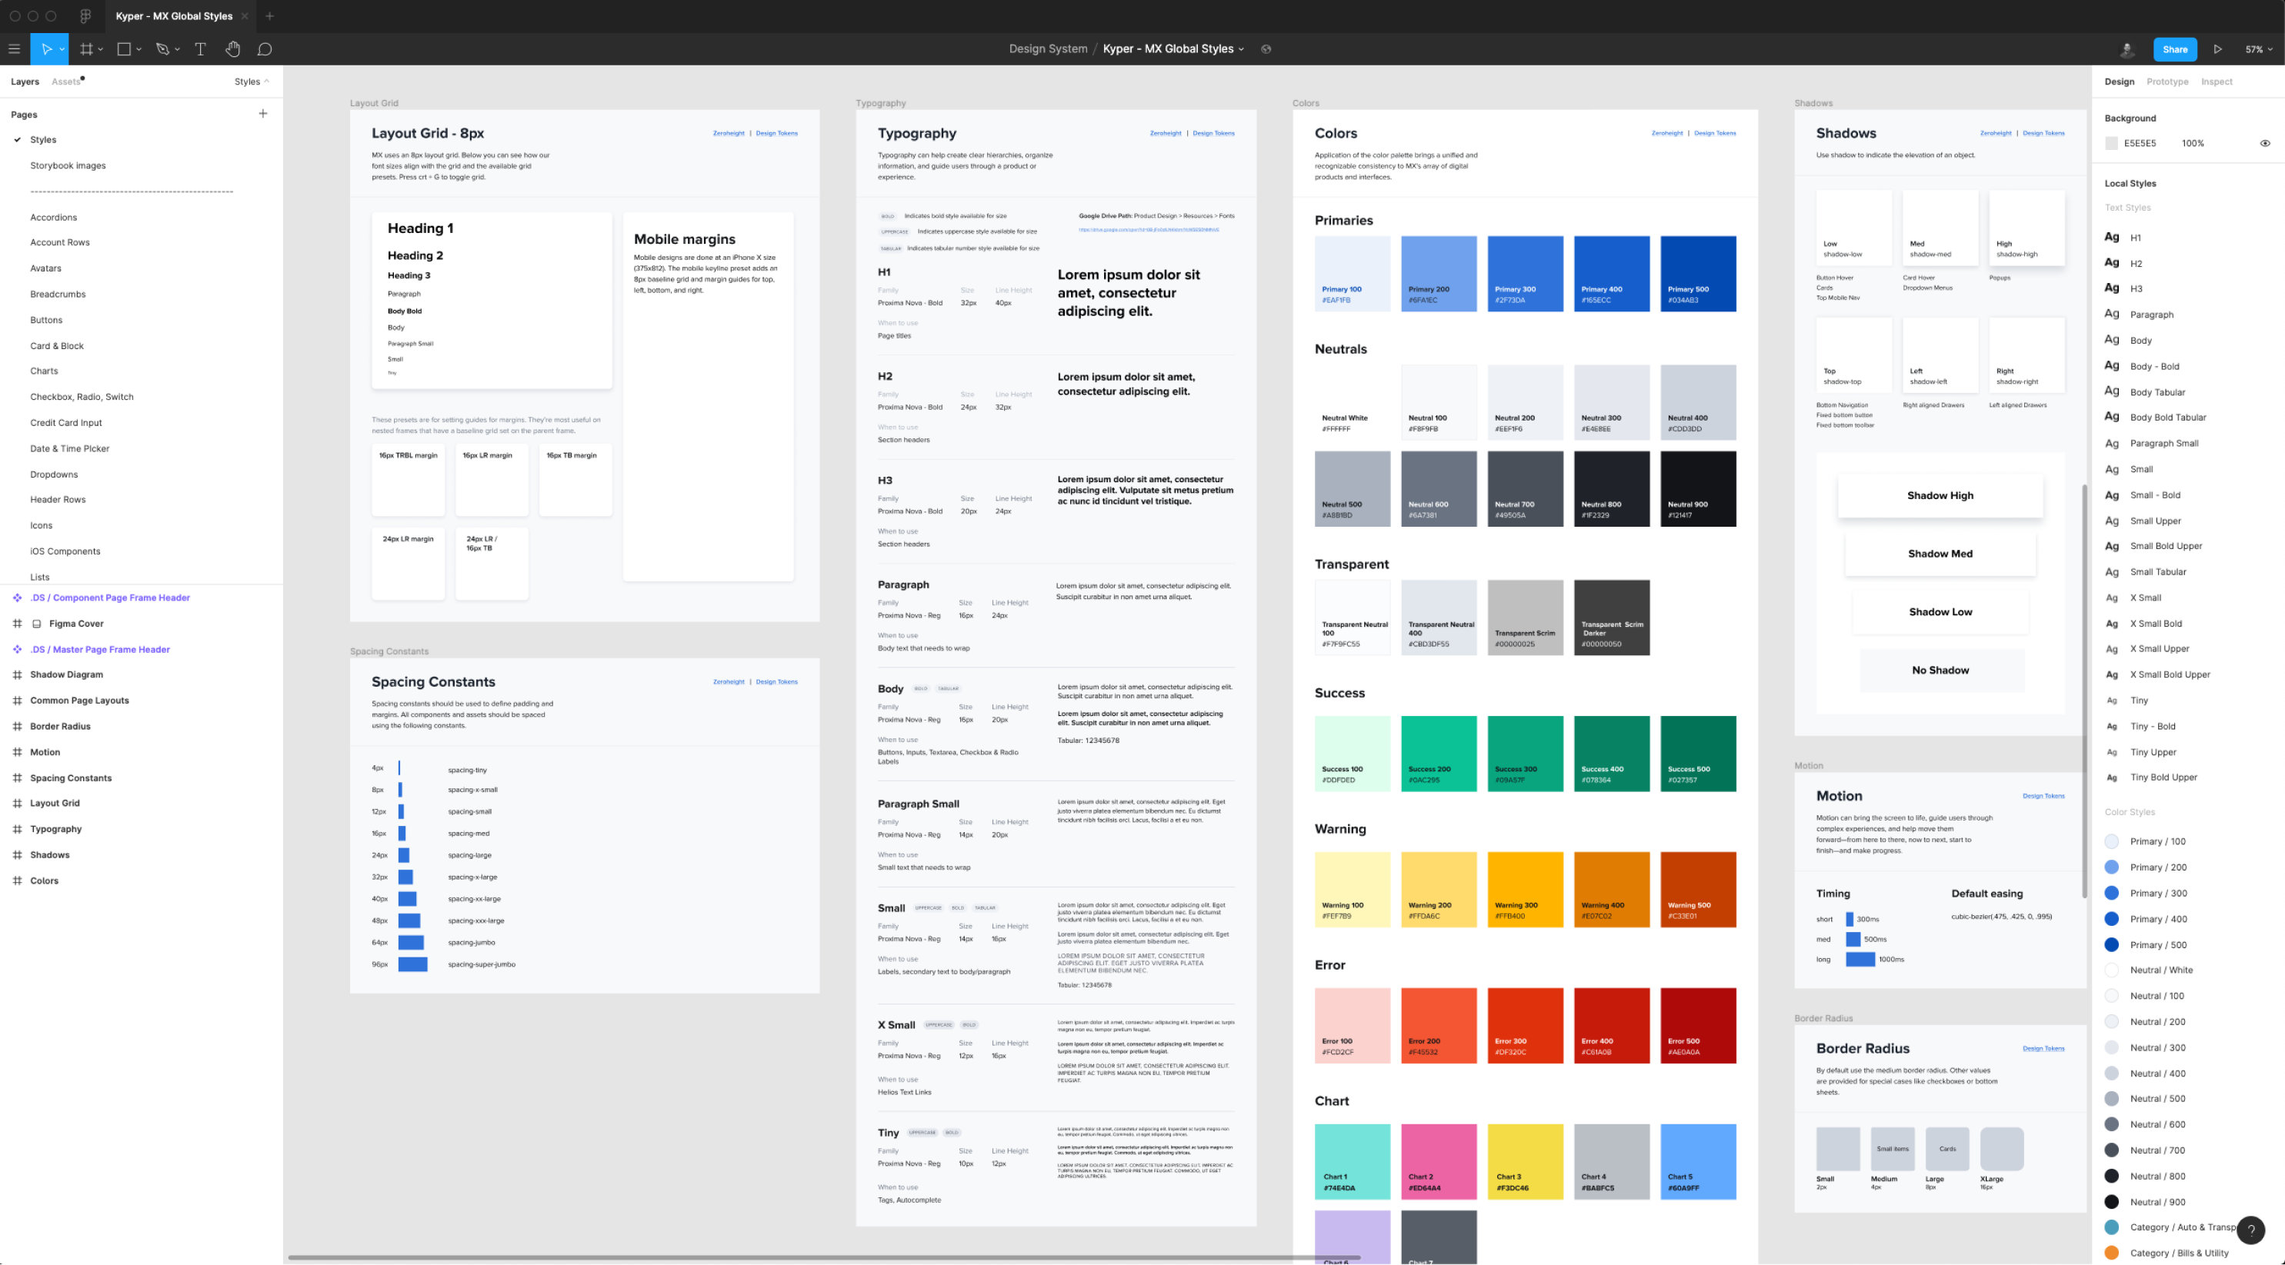Select the Text tool
The image size is (2285, 1265).
click(201, 50)
